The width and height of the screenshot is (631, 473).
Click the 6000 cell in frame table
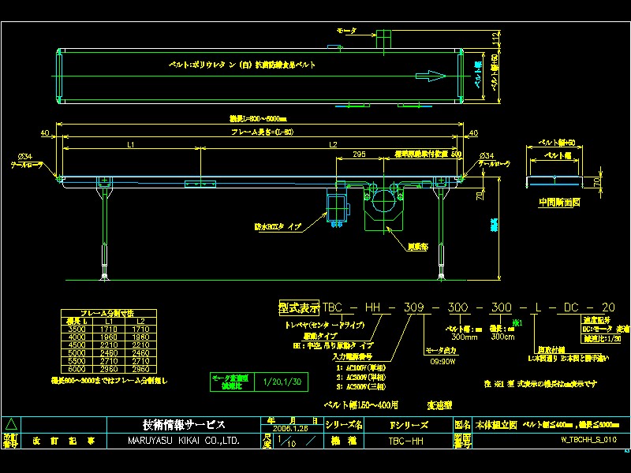click(77, 369)
